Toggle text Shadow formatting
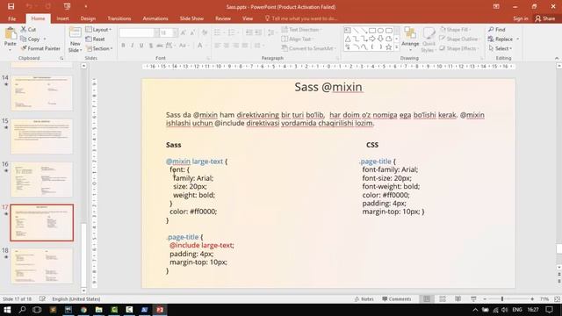This screenshot has width=562, height=316. coord(151,45)
